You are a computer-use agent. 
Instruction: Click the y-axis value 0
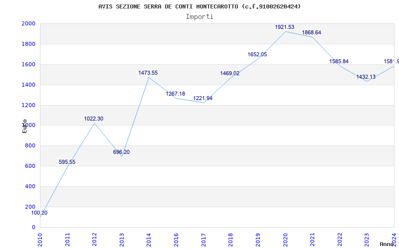pyautogui.click(x=33, y=227)
